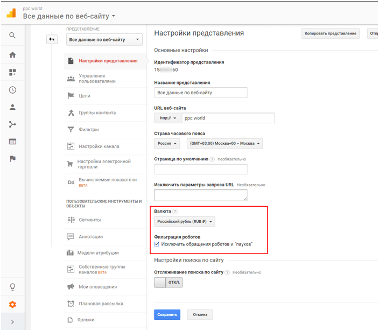Click the document icon beside Настройки представления
This screenshot has width=379, height=331.
pyautogui.click(x=71, y=61)
